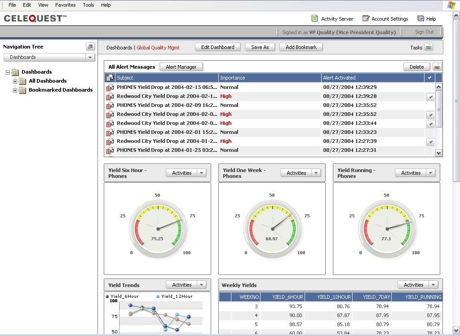The height and width of the screenshot is (336, 460).
Task: Toggle checkbox for alert activated 12:39:28
Action: point(430,97)
